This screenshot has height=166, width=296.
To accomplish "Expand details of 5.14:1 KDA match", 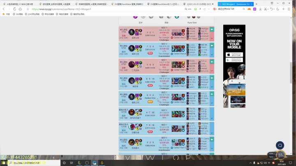I will (212, 118).
